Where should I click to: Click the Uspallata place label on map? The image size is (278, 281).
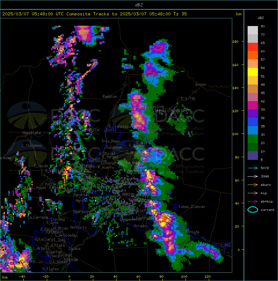(31, 133)
